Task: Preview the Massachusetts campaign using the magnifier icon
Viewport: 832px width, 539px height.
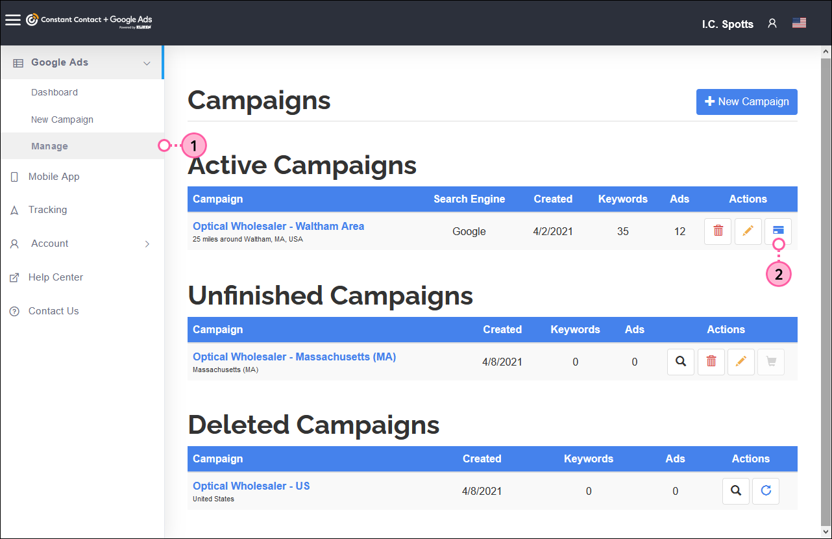Action: (x=680, y=362)
